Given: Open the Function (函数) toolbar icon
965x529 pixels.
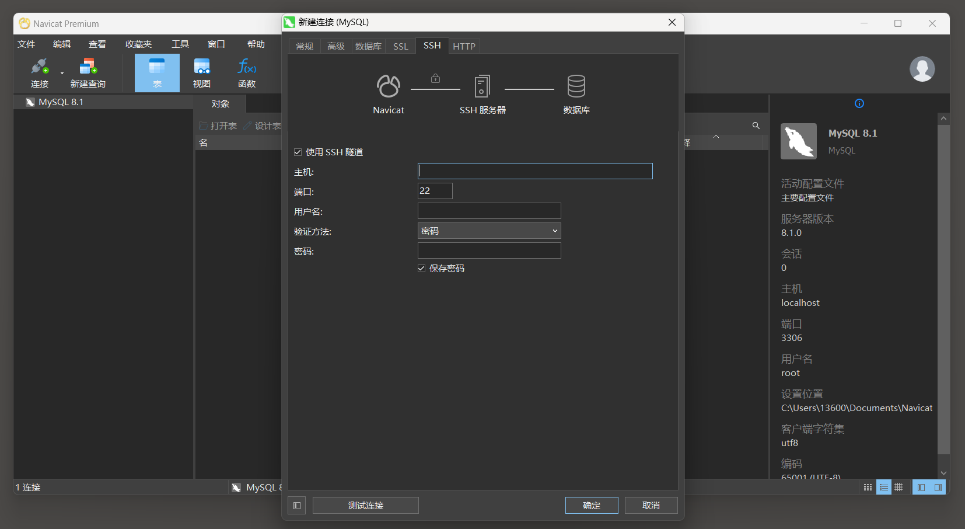Looking at the screenshot, I should point(247,72).
